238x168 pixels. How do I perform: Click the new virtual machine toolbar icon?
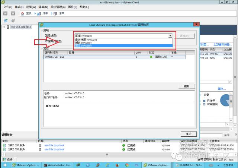tap(6, 20)
